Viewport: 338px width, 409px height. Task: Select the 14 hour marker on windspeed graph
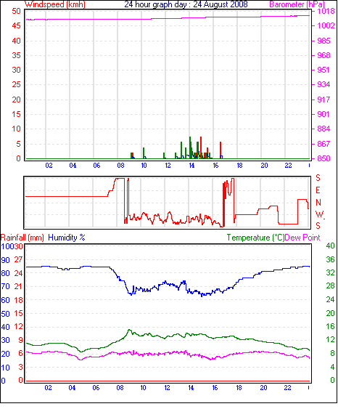pos(191,166)
